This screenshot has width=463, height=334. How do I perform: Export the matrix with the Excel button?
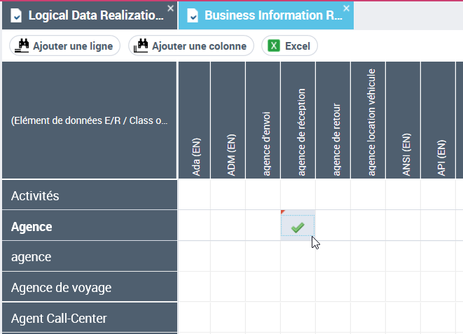click(289, 46)
